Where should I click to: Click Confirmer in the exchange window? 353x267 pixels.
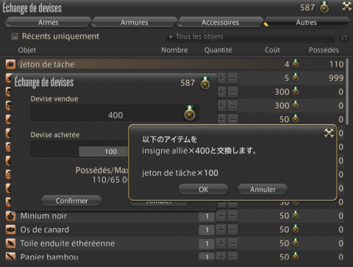(71, 201)
